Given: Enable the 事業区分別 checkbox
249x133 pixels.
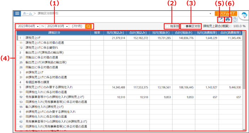Looking at the screenshot, I should [183, 26].
